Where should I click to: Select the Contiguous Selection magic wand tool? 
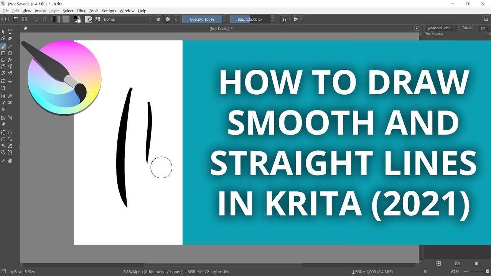pos(3,146)
